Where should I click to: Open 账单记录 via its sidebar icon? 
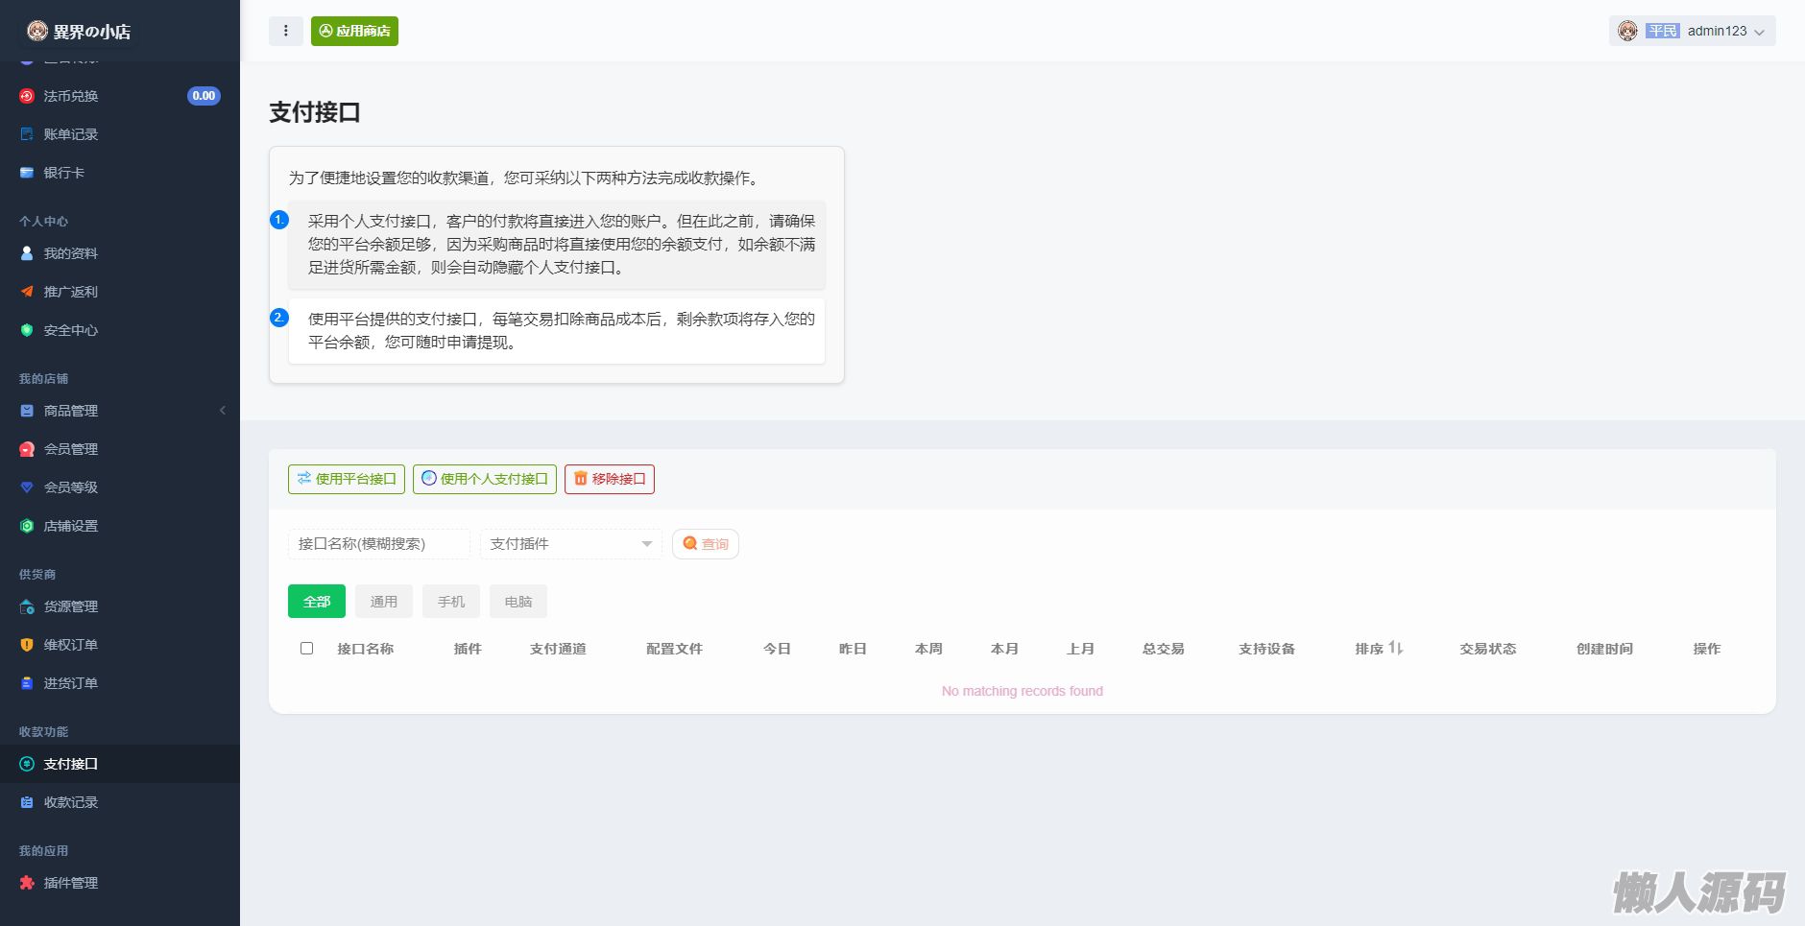pyautogui.click(x=27, y=134)
